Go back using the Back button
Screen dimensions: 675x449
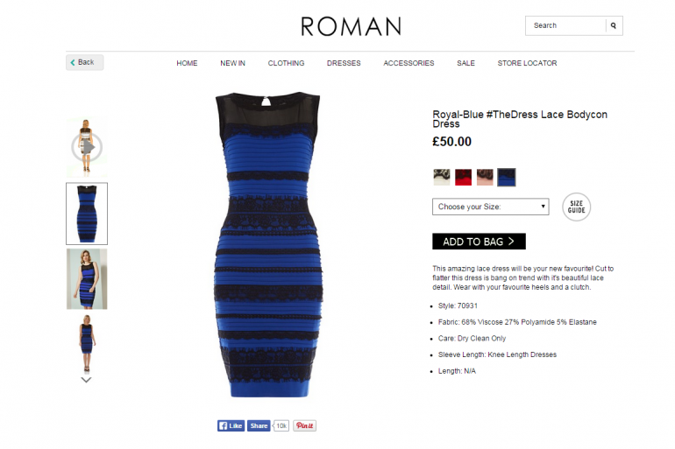(x=84, y=62)
